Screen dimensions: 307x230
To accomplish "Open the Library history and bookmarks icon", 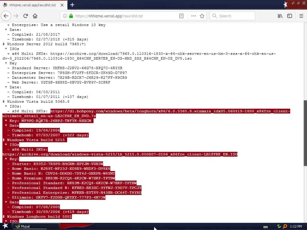I will click(x=280, y=16).
